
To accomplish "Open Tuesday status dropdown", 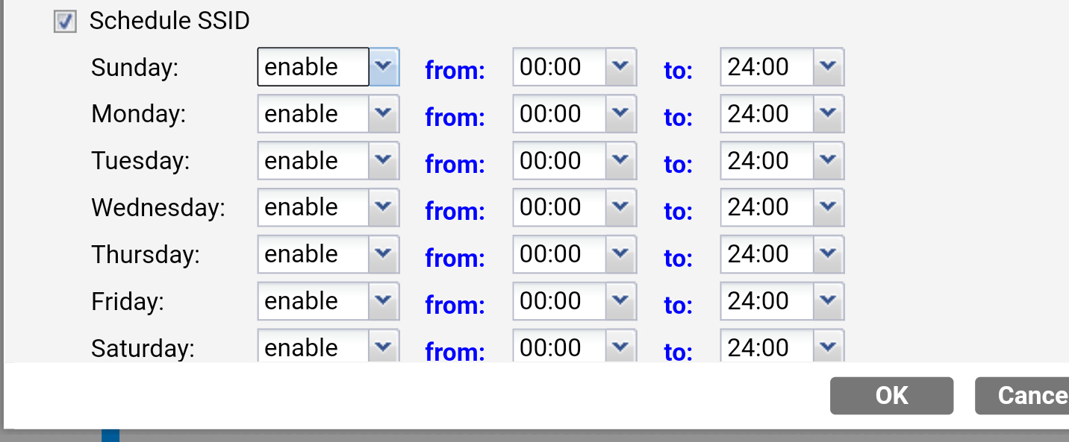I will pos(384,161).
